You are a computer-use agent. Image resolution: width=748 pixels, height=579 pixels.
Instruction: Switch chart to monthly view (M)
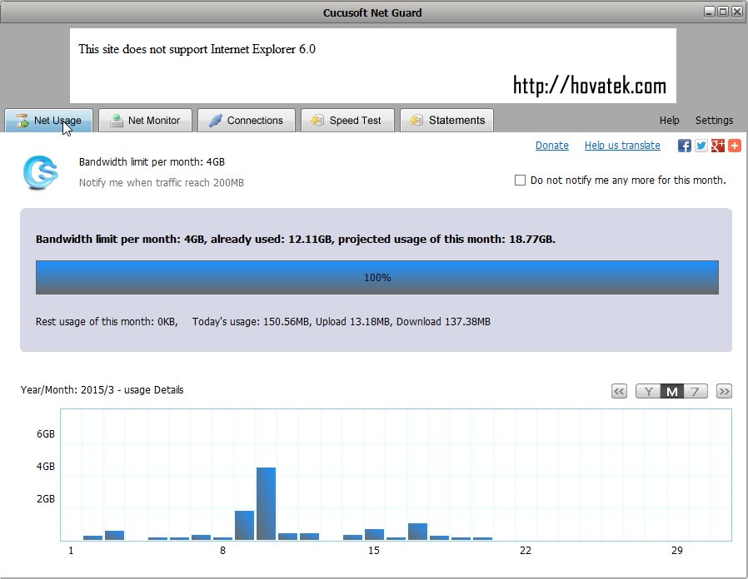click(672, 392)
